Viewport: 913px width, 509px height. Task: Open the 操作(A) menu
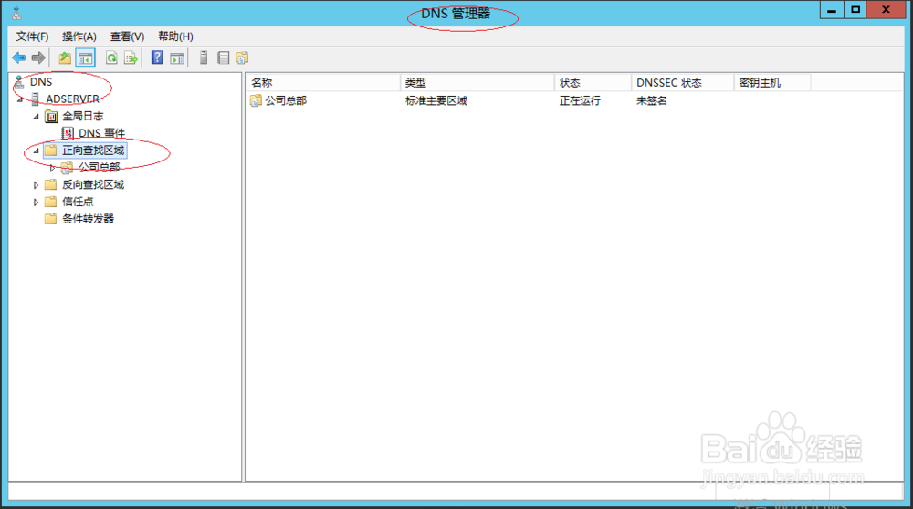pos(79,36)
